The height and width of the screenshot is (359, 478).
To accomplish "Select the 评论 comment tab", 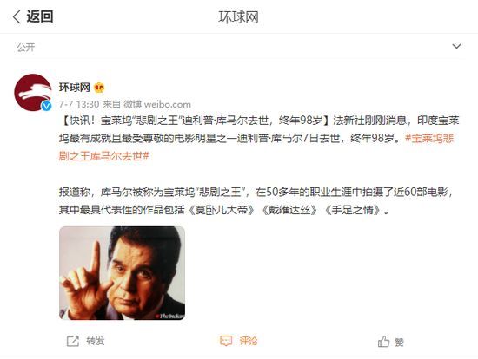I will point(249,341).
